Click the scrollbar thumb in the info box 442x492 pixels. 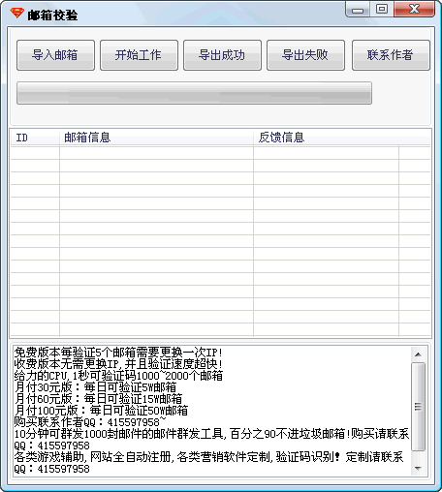pos(418,407)
